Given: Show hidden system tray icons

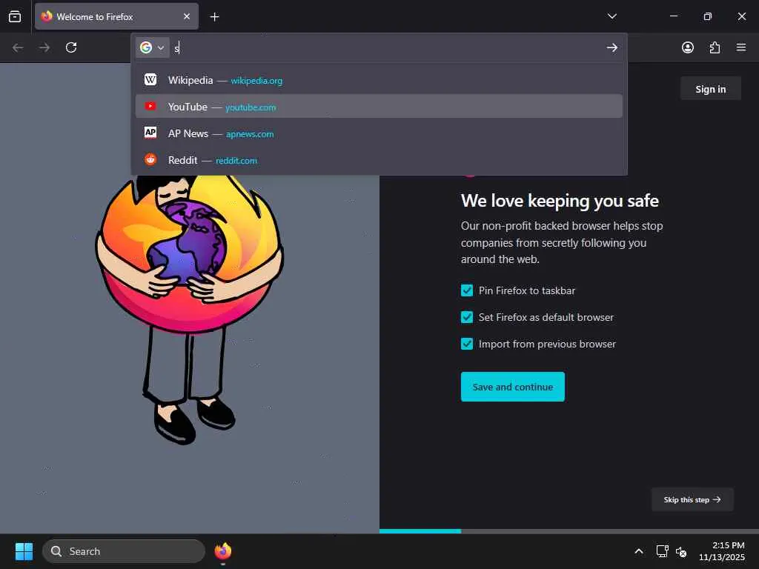Looking at the screenshot, I should pyautogui.click(x=639, y=551).
